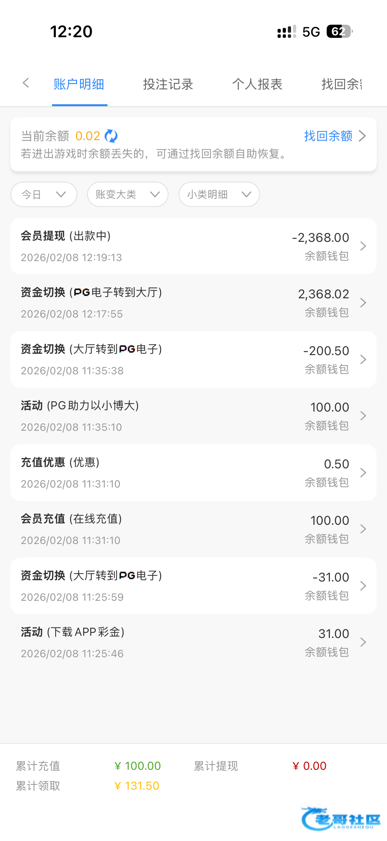
Task: Switch to the 投注记录 tab
Action: [168, 84]
